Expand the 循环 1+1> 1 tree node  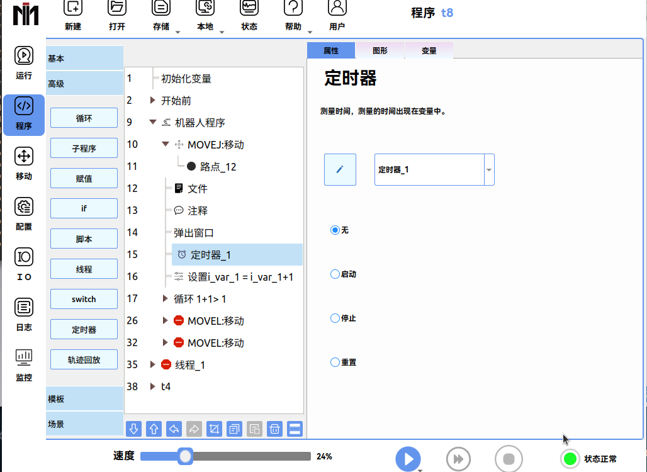pyautogui.click(x=166, y=299)
